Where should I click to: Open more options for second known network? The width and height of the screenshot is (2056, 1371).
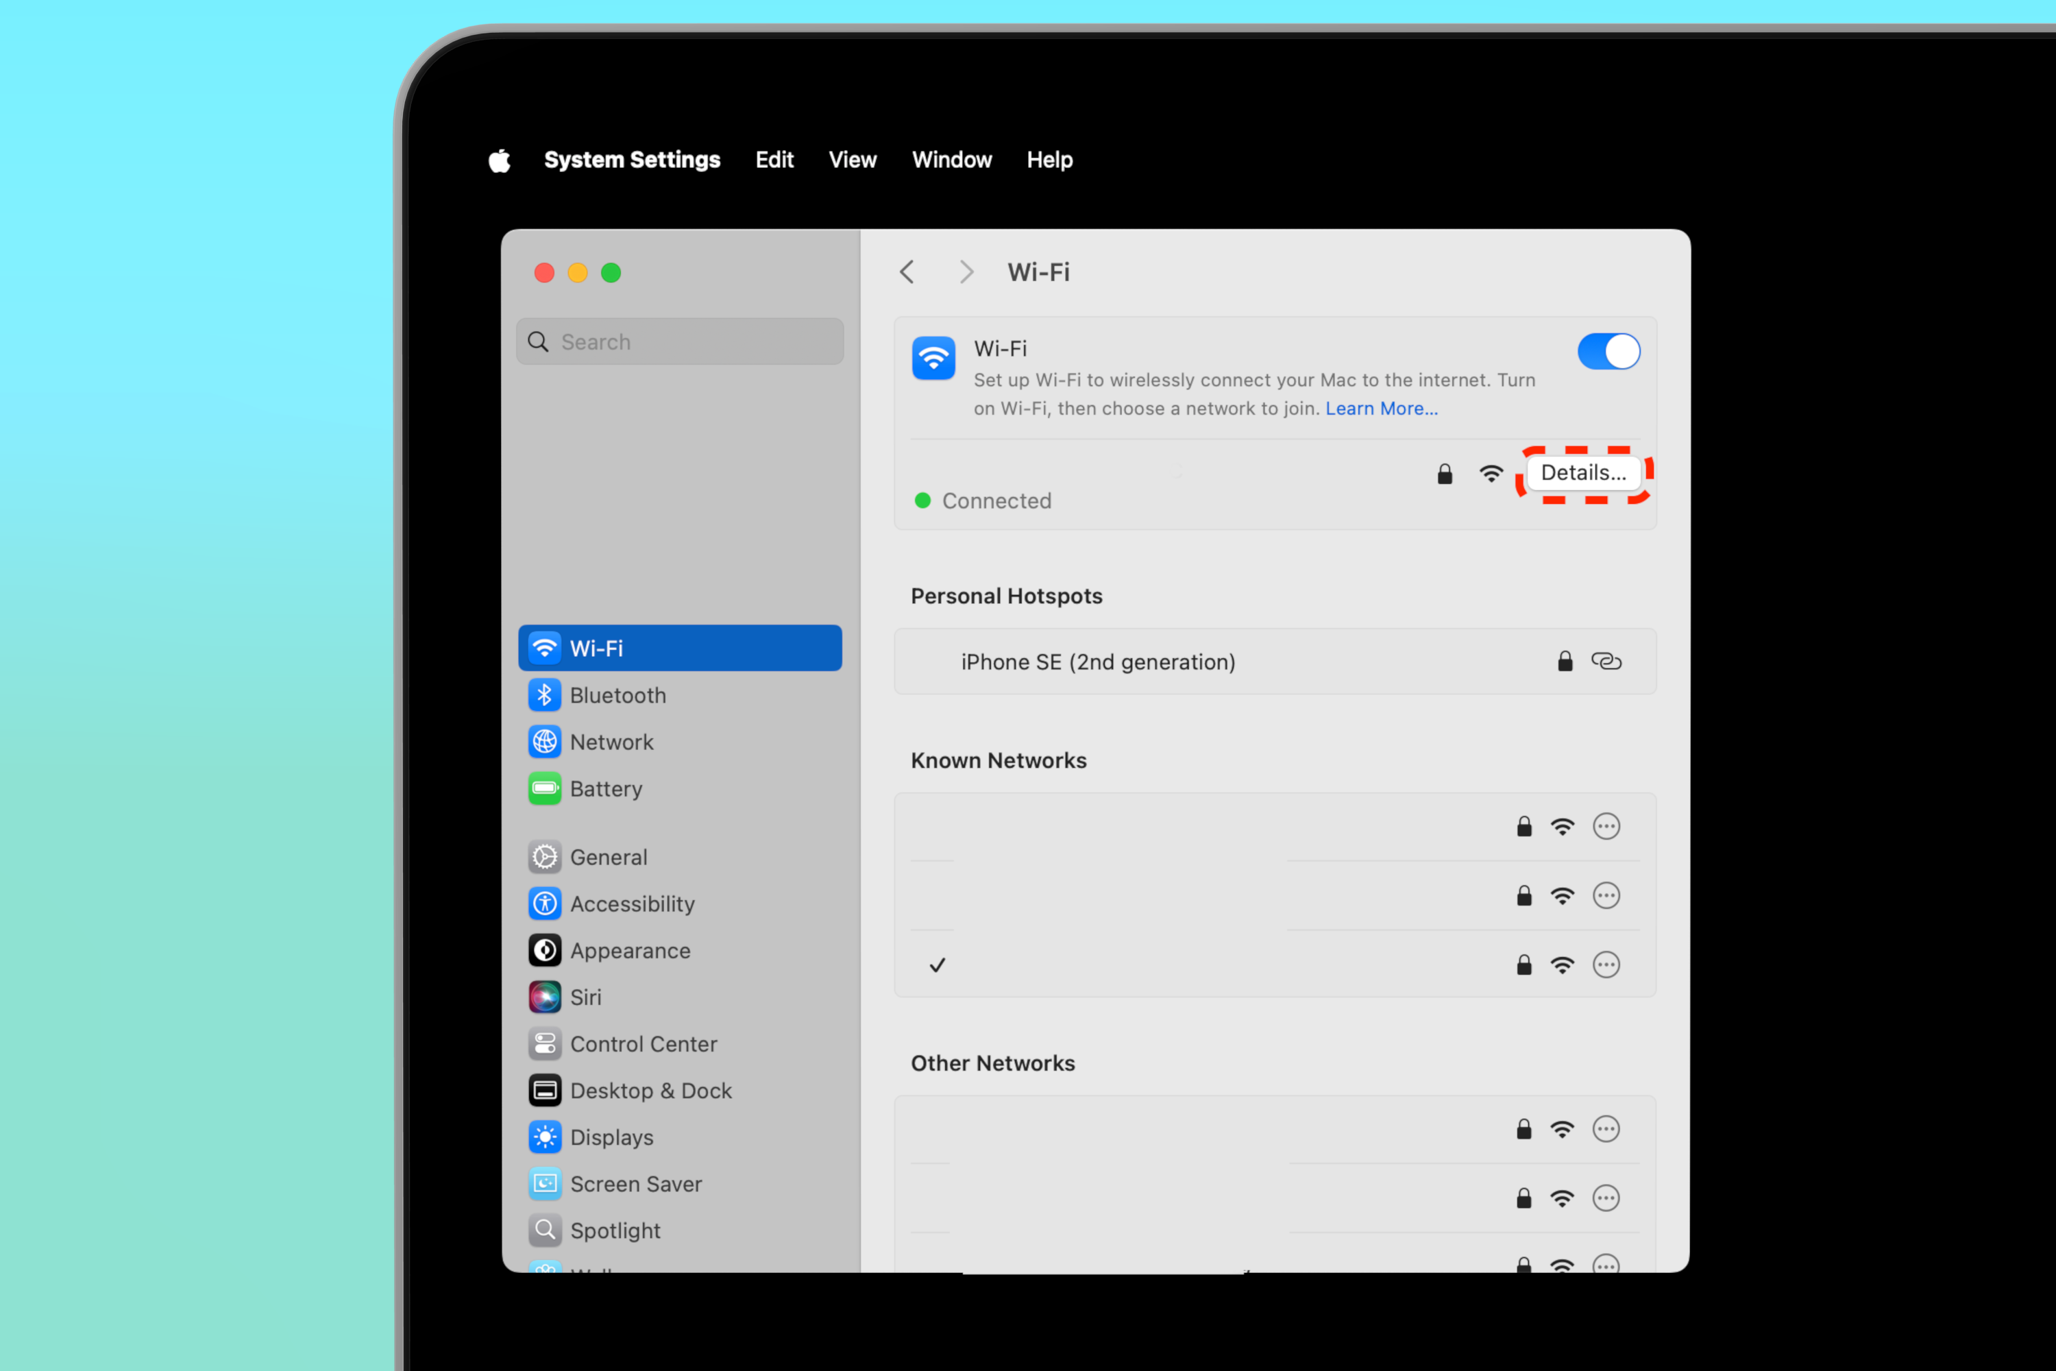click(1606, 895)
